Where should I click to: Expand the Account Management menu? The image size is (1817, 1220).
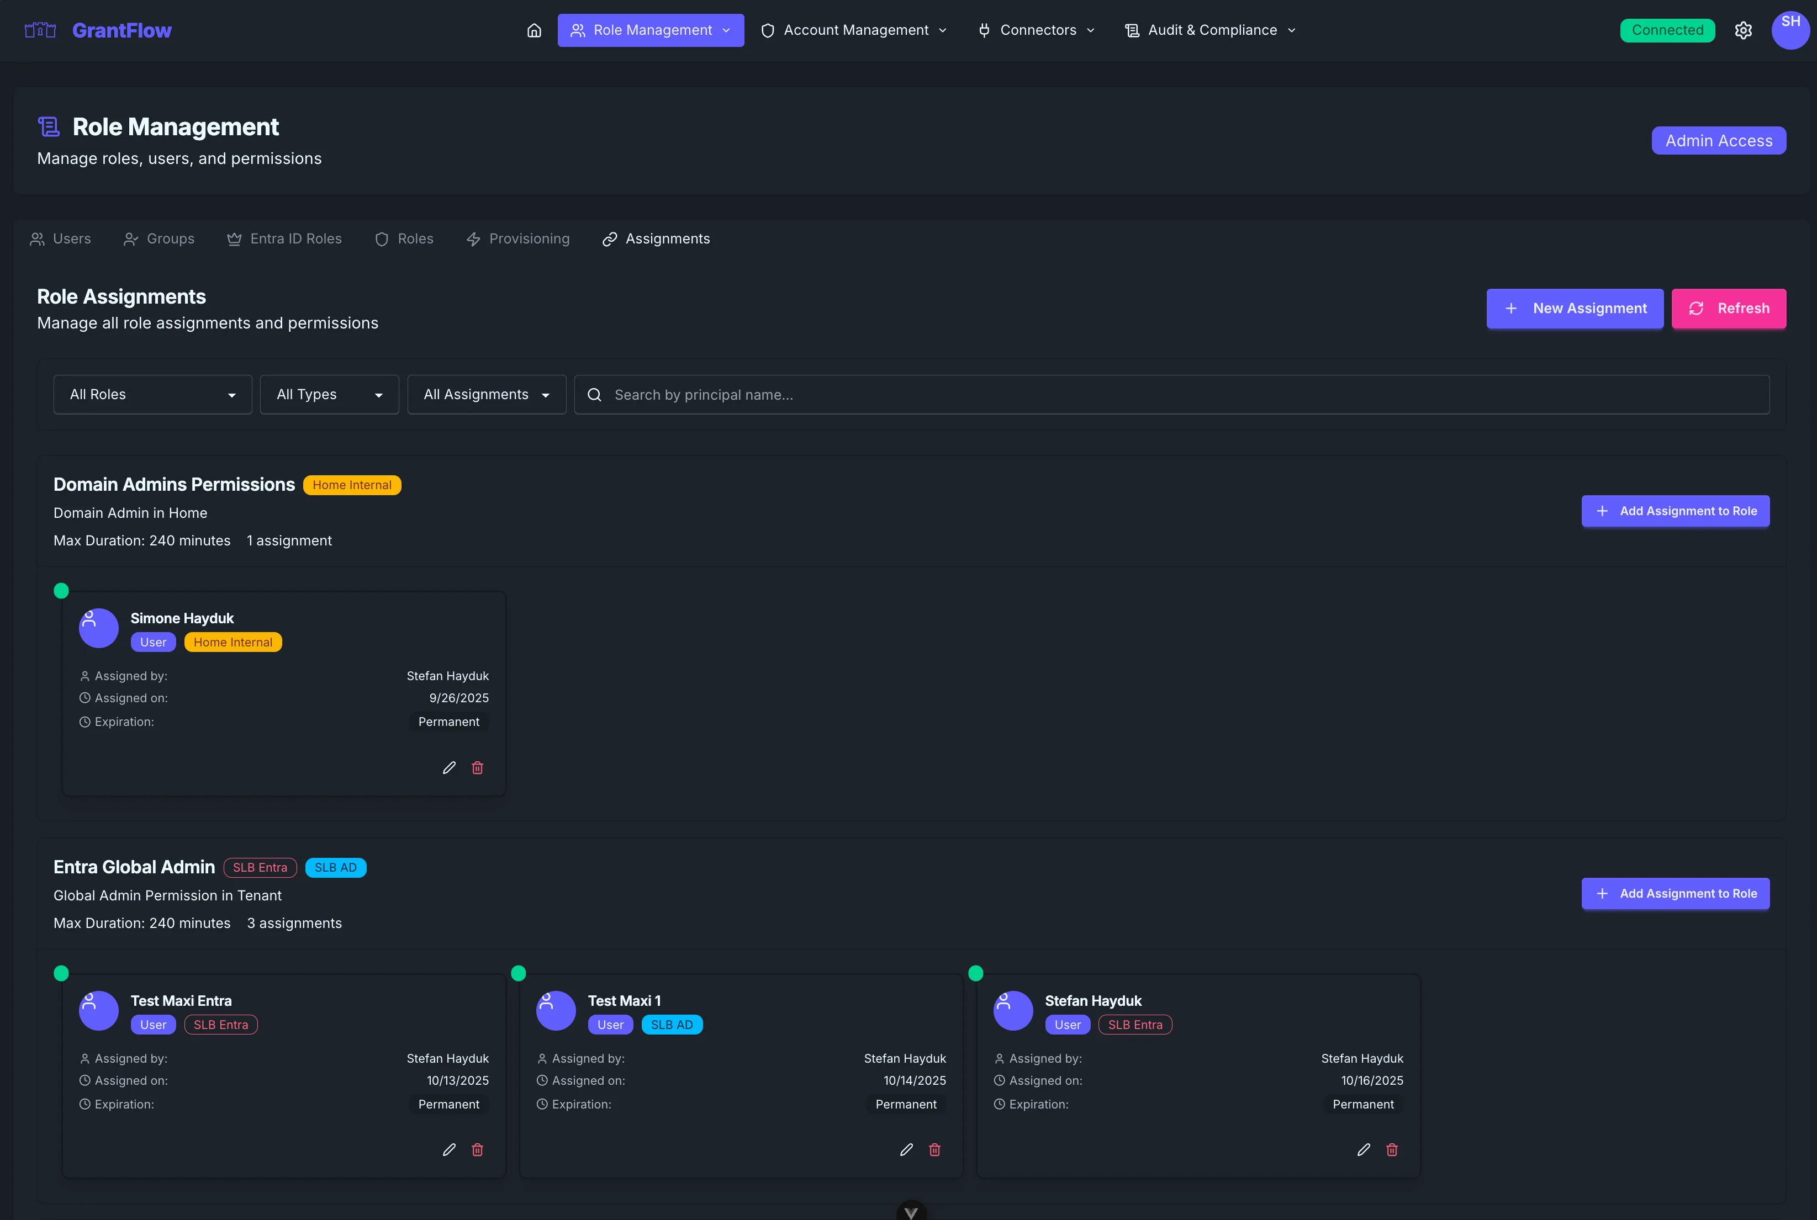pyautogui.click(x=854, y=30)
